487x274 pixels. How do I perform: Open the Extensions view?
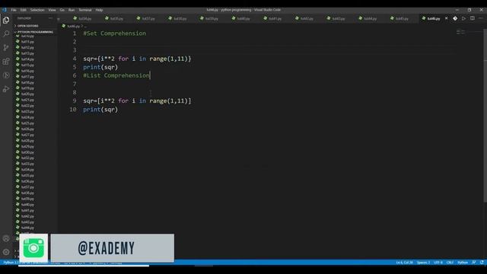6,61
